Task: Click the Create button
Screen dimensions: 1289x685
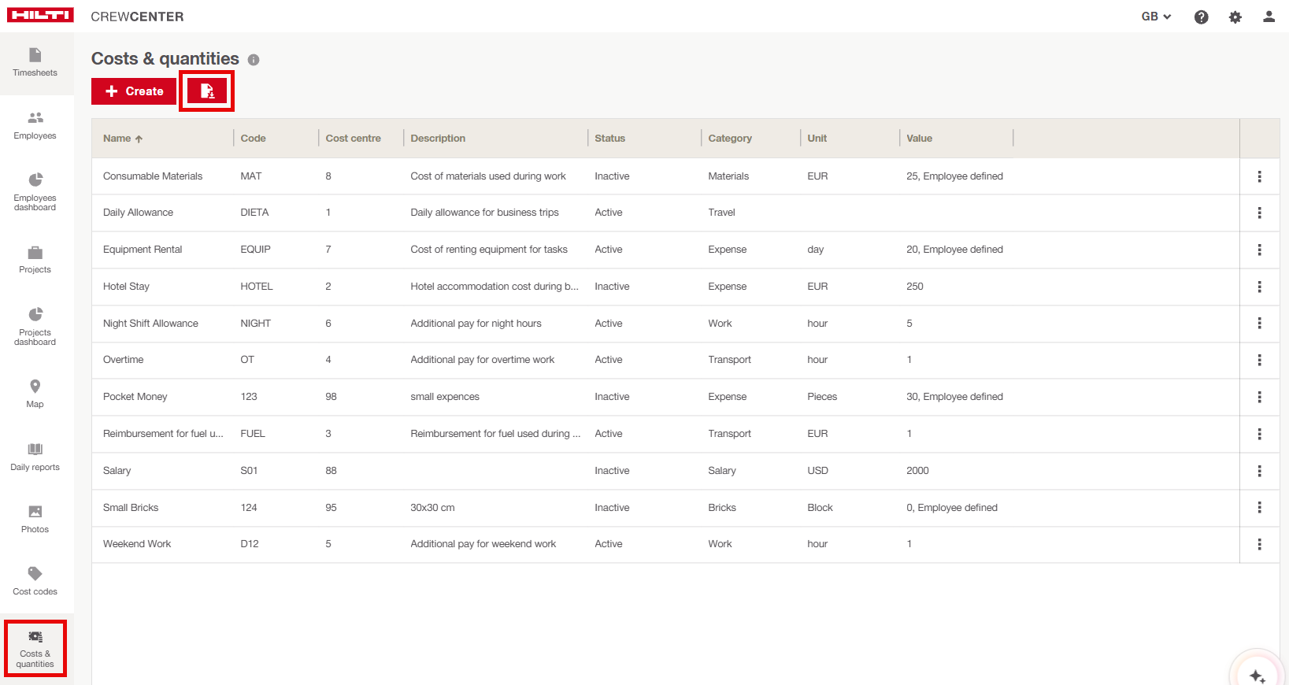Action: [x=134, y=91]
